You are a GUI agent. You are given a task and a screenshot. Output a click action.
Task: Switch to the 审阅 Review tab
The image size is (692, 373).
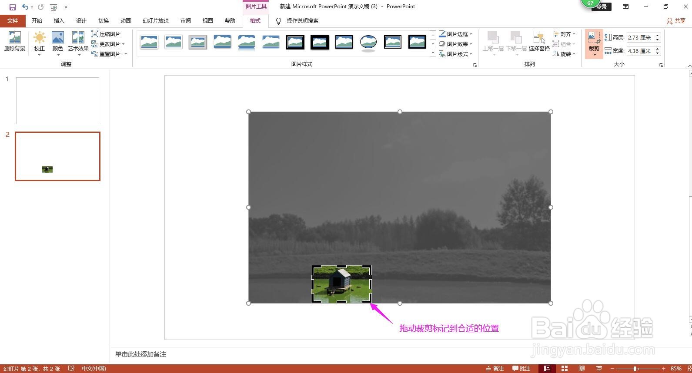pos(186,21)
